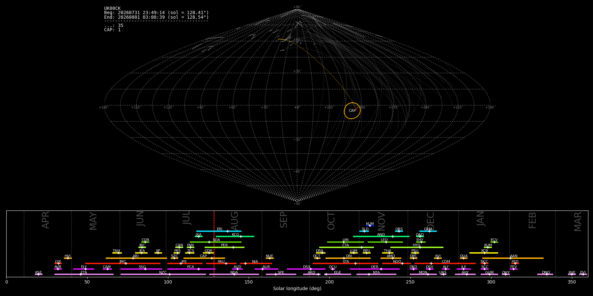This screenshot has width=593, height=296.
Task: Select the red STA shower bar
Action: click(x=346, y=263)
